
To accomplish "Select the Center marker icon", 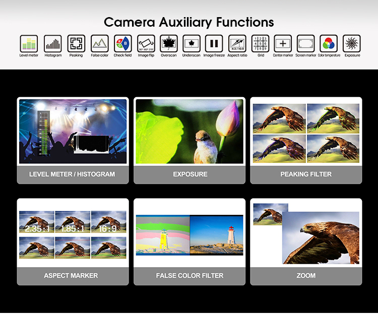I will [283, 43].
